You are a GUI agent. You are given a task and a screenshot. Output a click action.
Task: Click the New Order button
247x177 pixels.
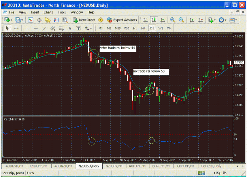[84, 20]
